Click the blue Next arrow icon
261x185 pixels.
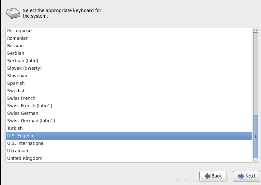click(241, 176)
